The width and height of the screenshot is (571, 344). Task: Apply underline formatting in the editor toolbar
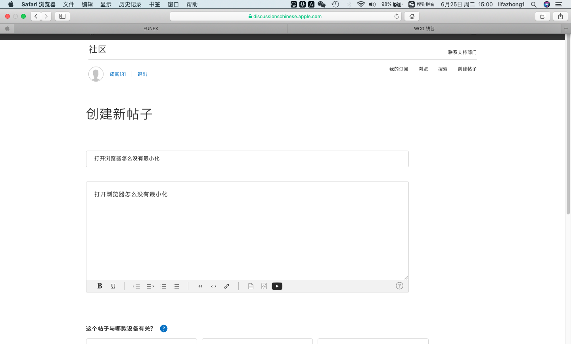(x=113, y=286)
